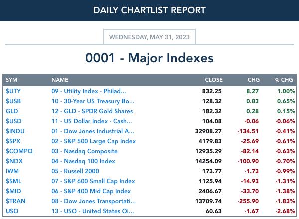Click the GLD ticker symbol

(12, 111)
